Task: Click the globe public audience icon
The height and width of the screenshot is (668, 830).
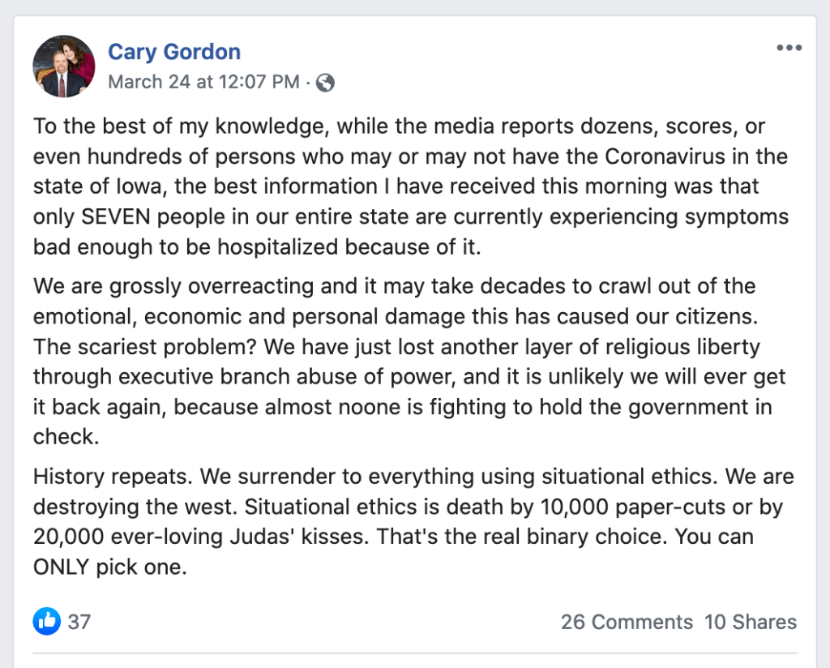Action: [x=325, y=82]
